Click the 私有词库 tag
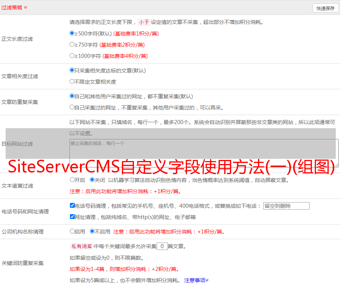 82,246
